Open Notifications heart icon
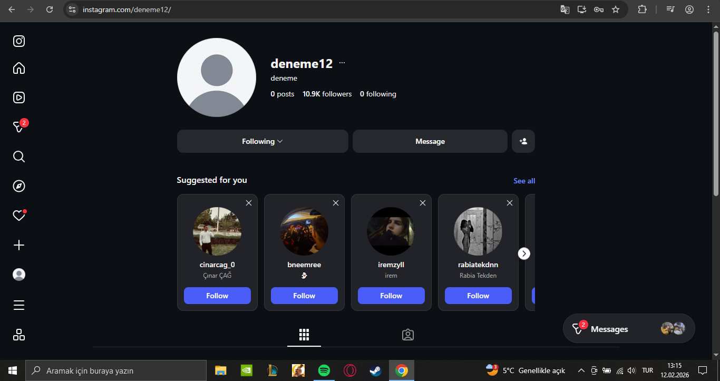 tap(19, 216)
